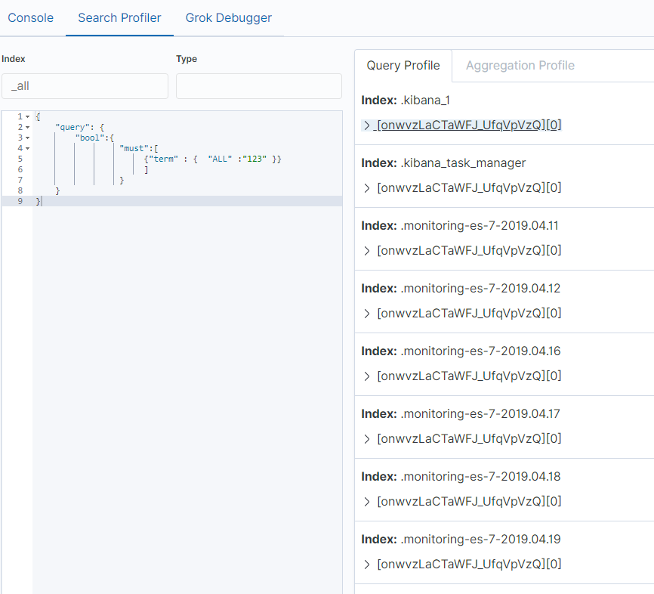Expand shard chevron under .monitoring-es-7-2019.04.17
The height and width of the screenshot is (594, 654).
pos(366,439)
